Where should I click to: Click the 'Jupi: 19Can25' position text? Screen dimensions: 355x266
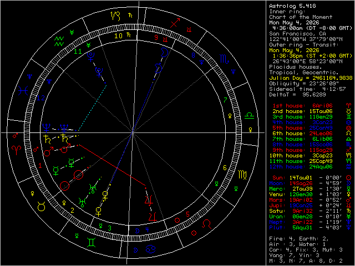291,206
